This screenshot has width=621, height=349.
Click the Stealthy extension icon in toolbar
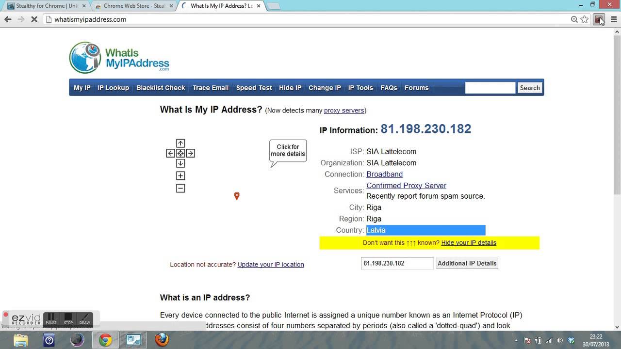[599, 19]
